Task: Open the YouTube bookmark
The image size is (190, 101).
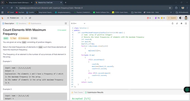Action: tap(20, 12)
